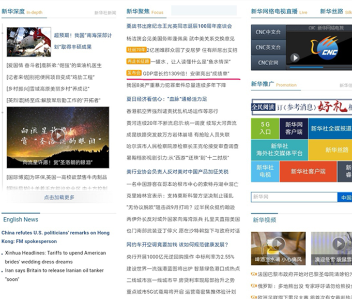Focus the 新华网 search input field
Viewport: 352px width, 299px height.
tap(294, 197)
